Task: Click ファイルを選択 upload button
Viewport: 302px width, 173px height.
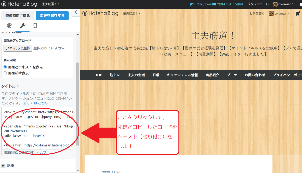Action: pos(18,48)
